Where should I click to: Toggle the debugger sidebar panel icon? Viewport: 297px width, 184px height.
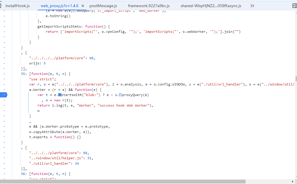coord(294,6)
